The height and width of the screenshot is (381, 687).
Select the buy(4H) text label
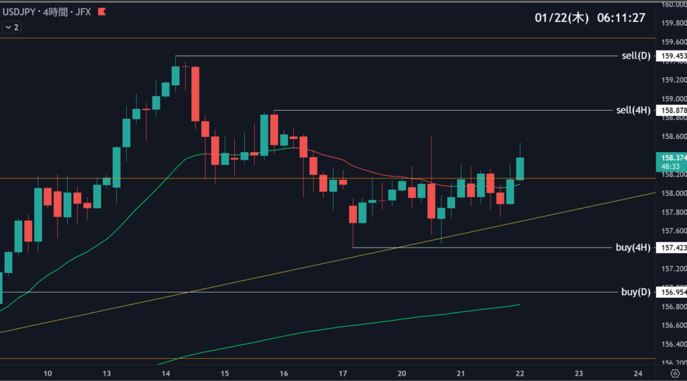tap(633, 248)
